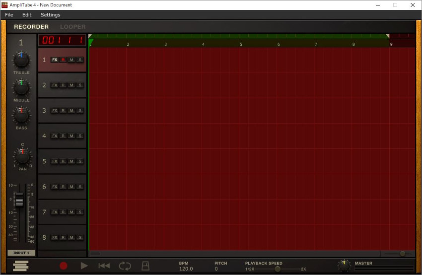This screenshot has width=422, height=275.
Task: Open FX for track 4
Action: coord(55,136)
